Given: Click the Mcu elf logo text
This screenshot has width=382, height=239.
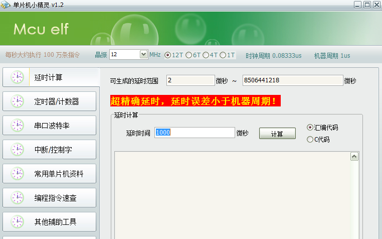Looking at the screenshot, I should tap(41, 29).
